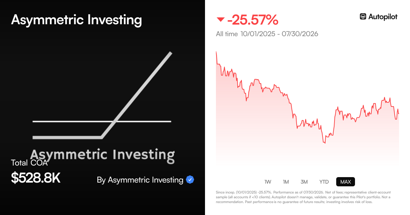410x215 pixels.
Task: Click the chart's starting peak point
Action: [216, 52]
